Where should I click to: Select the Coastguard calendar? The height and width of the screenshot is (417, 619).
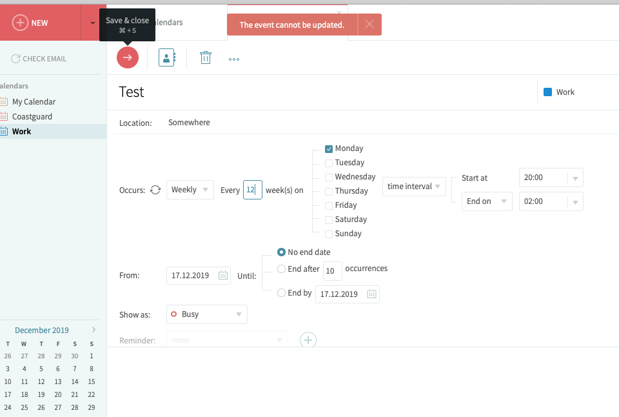click(32, 117)
